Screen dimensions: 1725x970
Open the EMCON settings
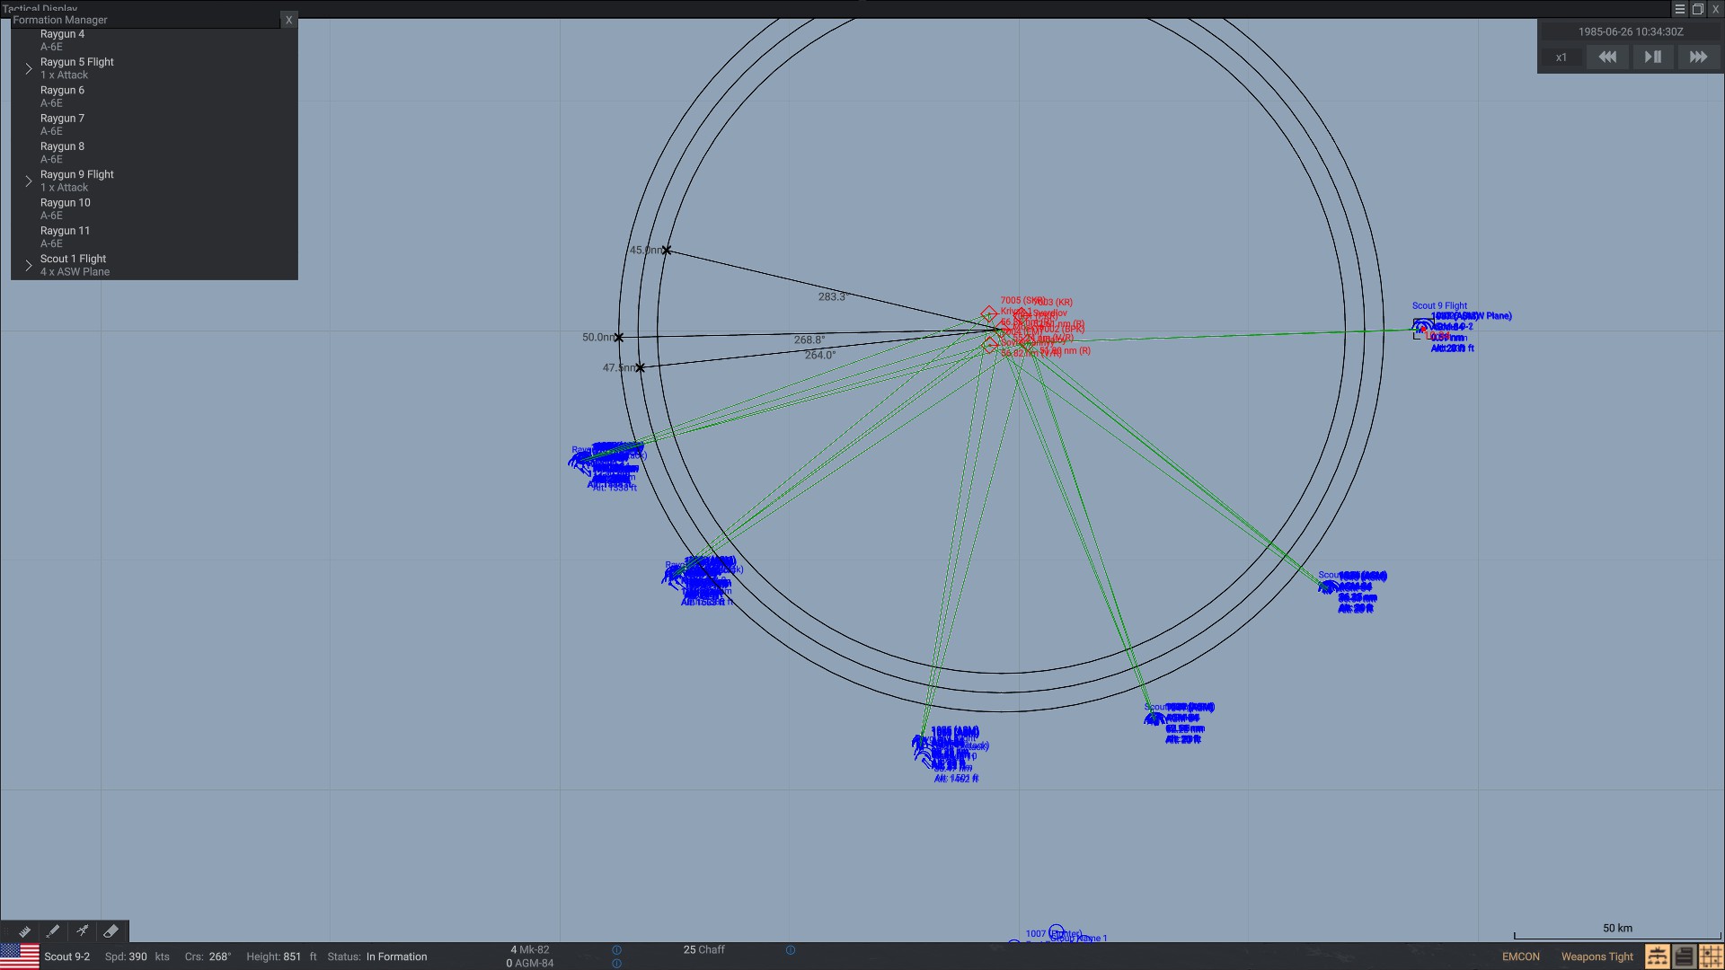[1520, 957]
